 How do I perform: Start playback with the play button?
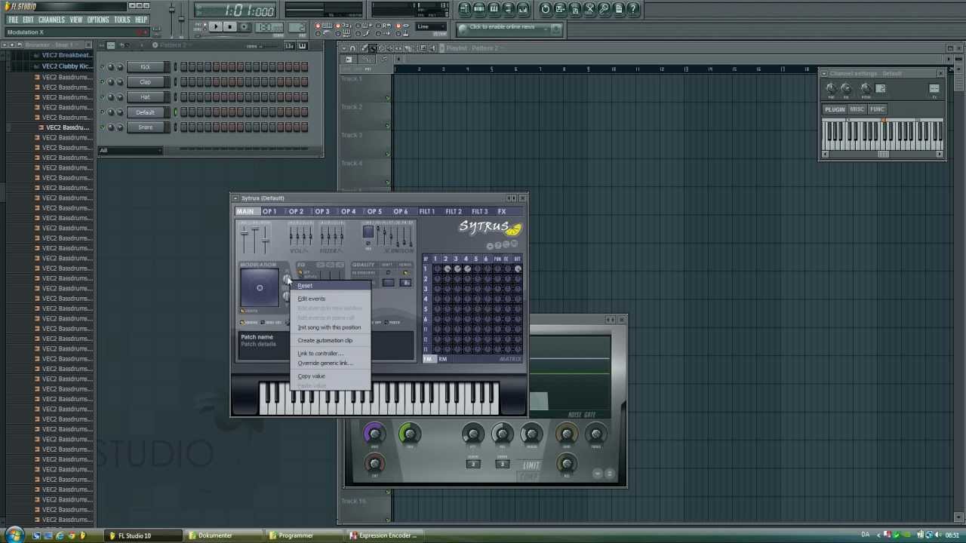pyautogui.click(x=216, y=26)
